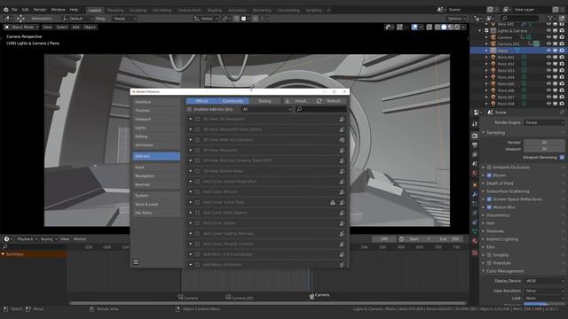The height and width of the screenshot is (319, 568).
Task: Switch to the Modeling workspace tab
Action: (x=115, y=10)
